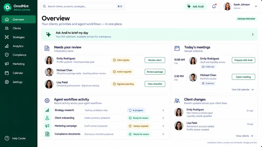Click the Today's meetings calendar icon
Viewport: 262px width, 147px height.
click(x=177, y=48)
